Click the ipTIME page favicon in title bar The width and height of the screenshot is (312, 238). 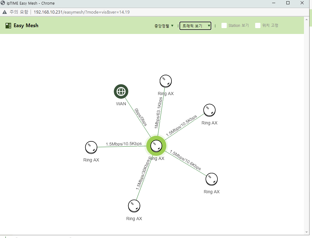(3, 3)
